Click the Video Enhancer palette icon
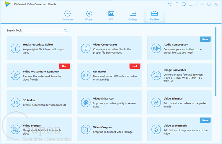Viewport: 222px width, 144px height. (x=86, y=102)
